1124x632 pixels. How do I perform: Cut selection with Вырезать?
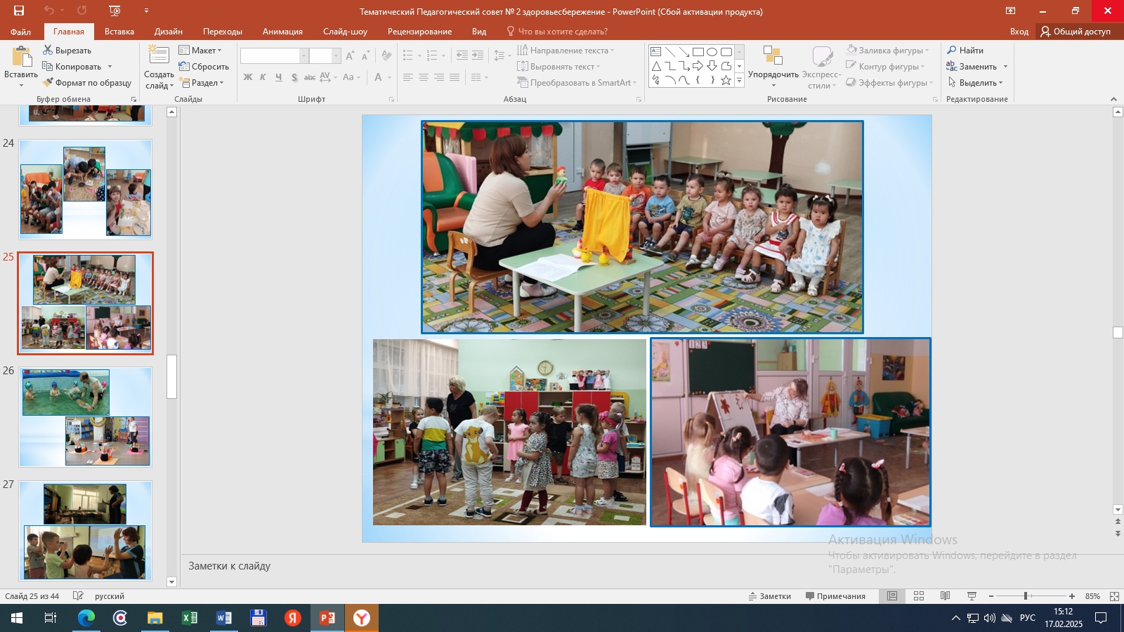click(x=67, y=51)
